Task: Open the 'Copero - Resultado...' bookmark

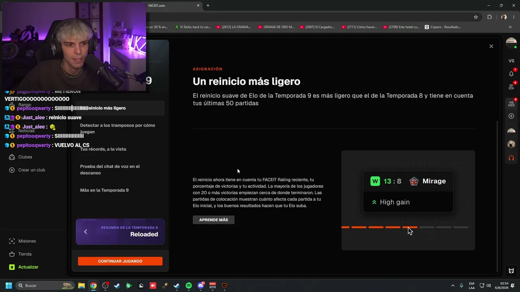Action: (x=443, y=27)
